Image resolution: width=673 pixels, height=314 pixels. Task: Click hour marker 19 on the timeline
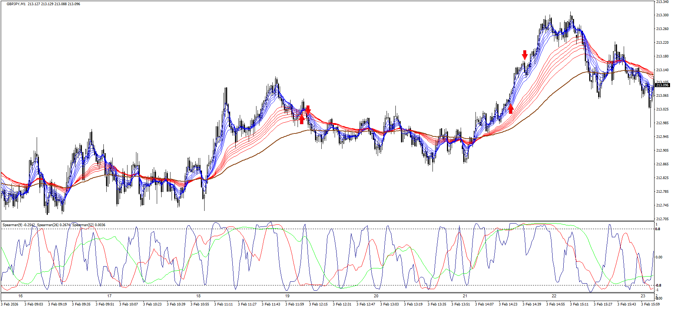click(x=287, y=296)
